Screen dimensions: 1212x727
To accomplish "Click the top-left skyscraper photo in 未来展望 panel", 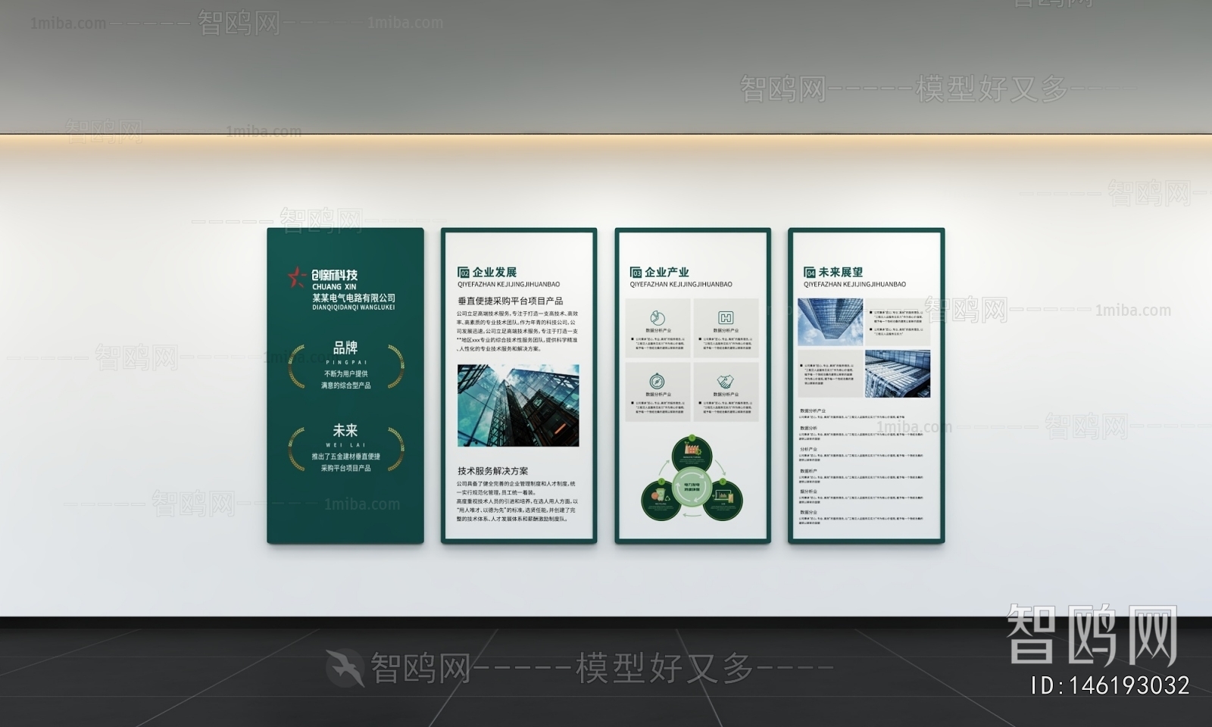I will [829, 322].
